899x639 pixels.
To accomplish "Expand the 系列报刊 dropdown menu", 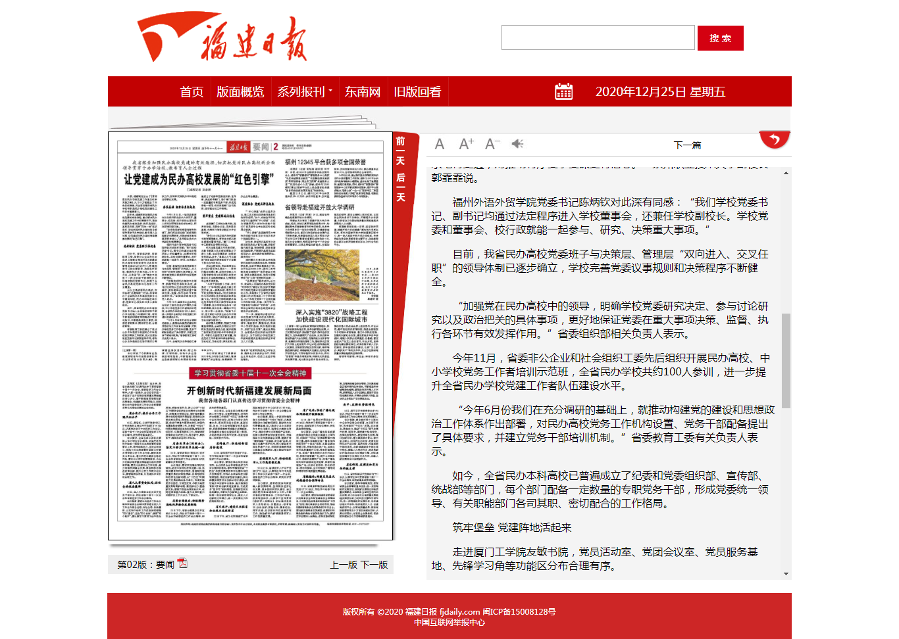I will coord(304,91).
